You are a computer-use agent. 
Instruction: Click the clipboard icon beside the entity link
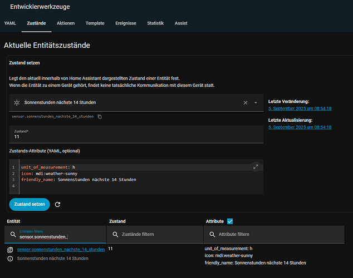click(x=10, y=250)
